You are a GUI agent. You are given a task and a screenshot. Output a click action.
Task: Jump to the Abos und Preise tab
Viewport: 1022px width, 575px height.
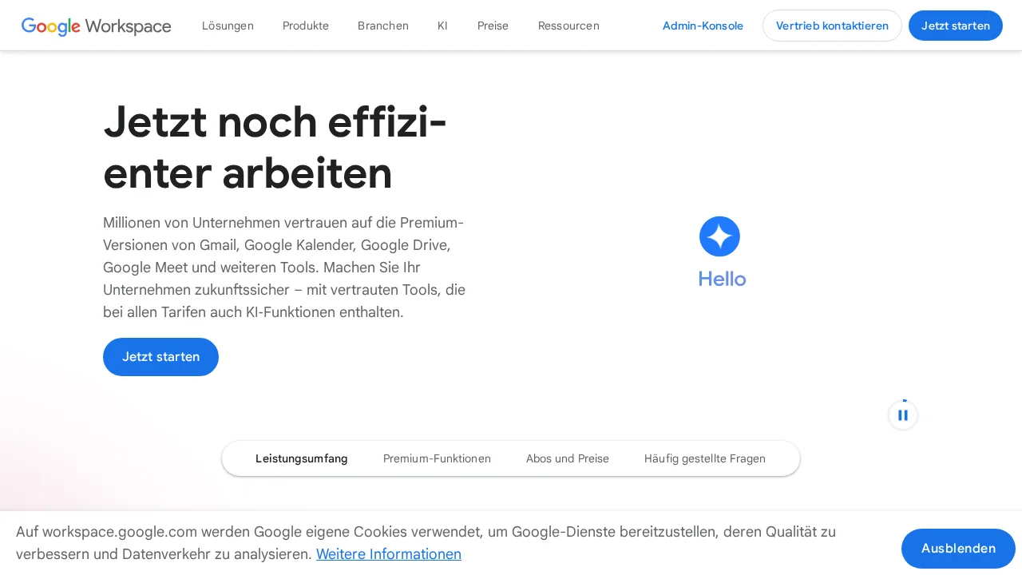tap(568, 458)
